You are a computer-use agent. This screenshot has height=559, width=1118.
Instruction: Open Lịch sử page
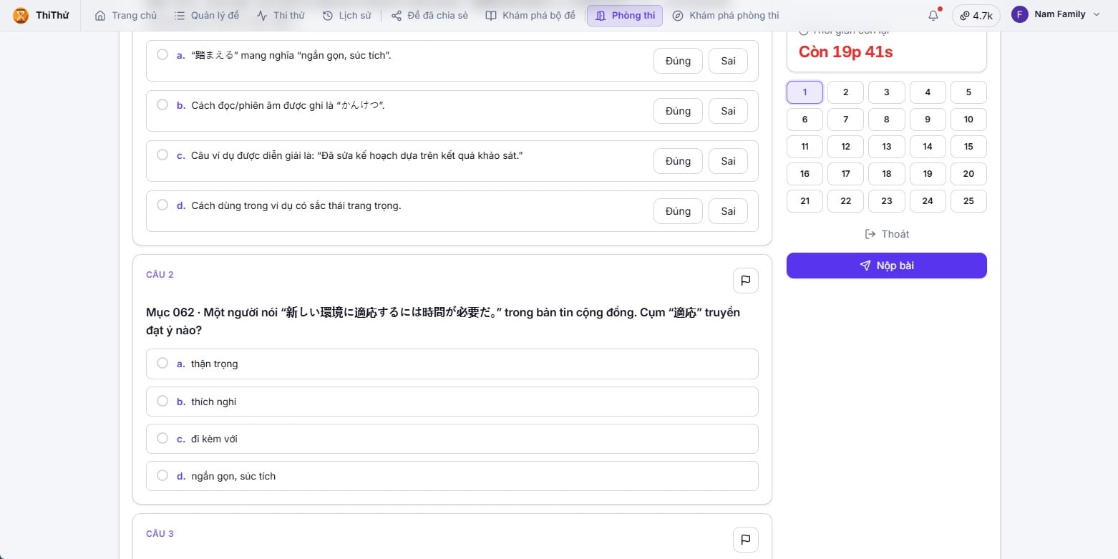pyautogui.click(x=346, y=15)
